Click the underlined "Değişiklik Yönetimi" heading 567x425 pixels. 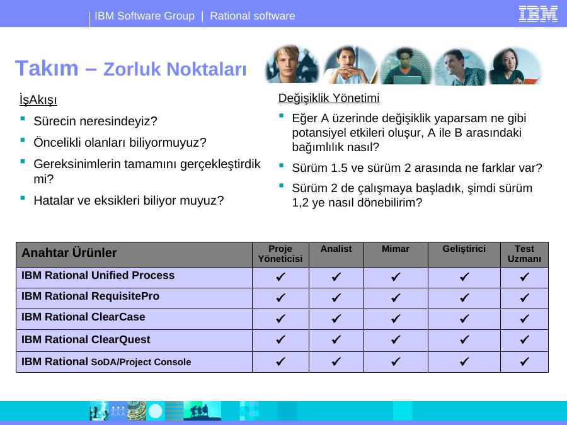[329, 98]
